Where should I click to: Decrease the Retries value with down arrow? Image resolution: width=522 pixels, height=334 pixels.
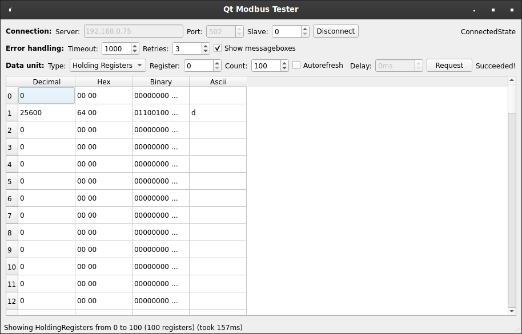[x=206, y=51]
